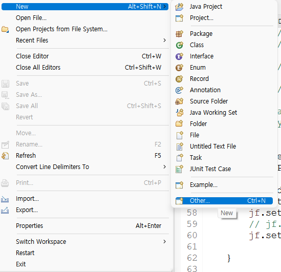Click the Task icon
Screen dimensions: 281x272
coord(179,158)
